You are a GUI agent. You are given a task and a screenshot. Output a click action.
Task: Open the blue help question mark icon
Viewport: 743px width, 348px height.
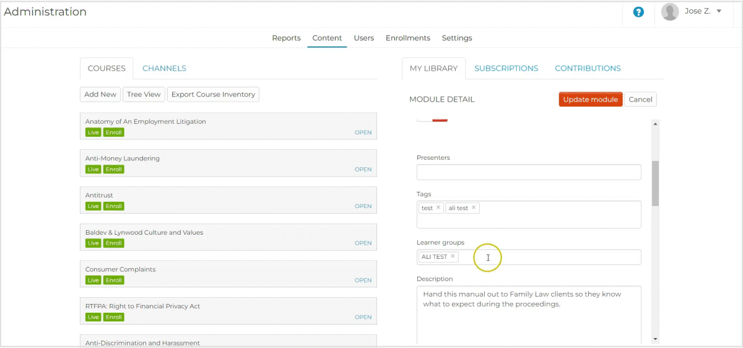click(638, 12)
